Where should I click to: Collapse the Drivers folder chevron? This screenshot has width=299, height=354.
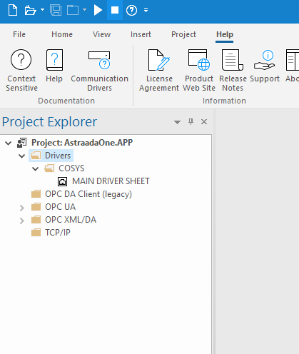[x=22, y=156]
